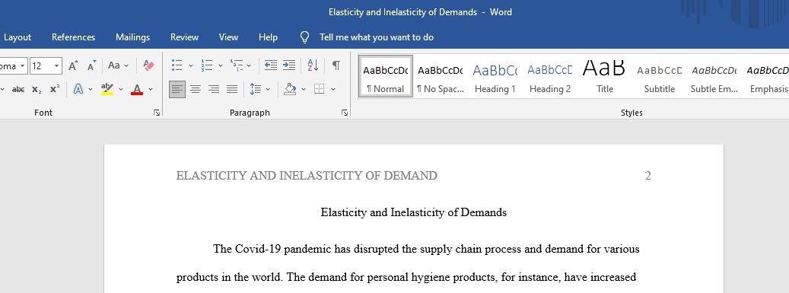Click the Shading paint bucket icon
789x293 pixels.
290,89
